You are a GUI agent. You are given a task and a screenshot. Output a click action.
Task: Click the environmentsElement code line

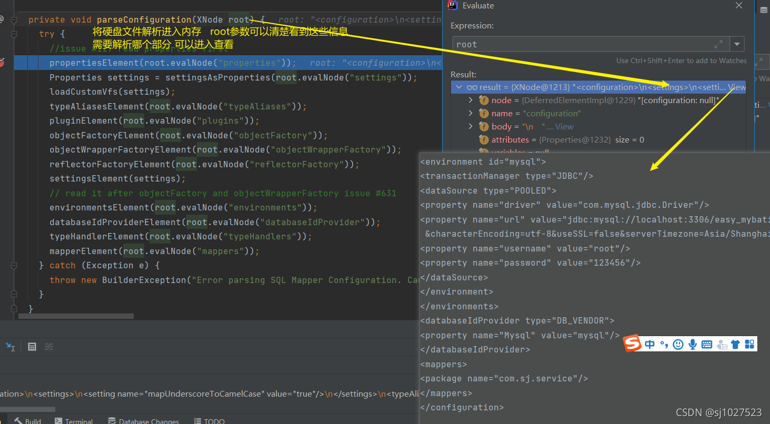coord(183,207)
